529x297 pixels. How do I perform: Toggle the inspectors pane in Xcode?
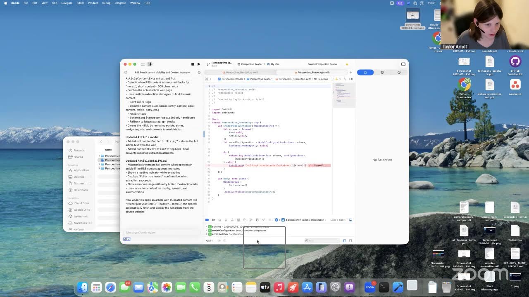click(x=403, y=64)
